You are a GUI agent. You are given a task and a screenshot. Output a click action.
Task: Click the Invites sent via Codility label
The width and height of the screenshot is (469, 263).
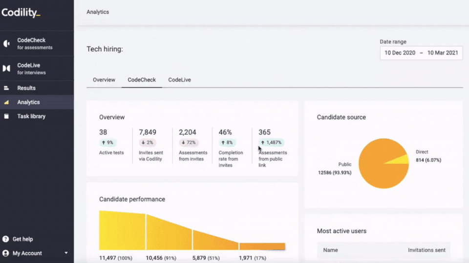[151, 156]
